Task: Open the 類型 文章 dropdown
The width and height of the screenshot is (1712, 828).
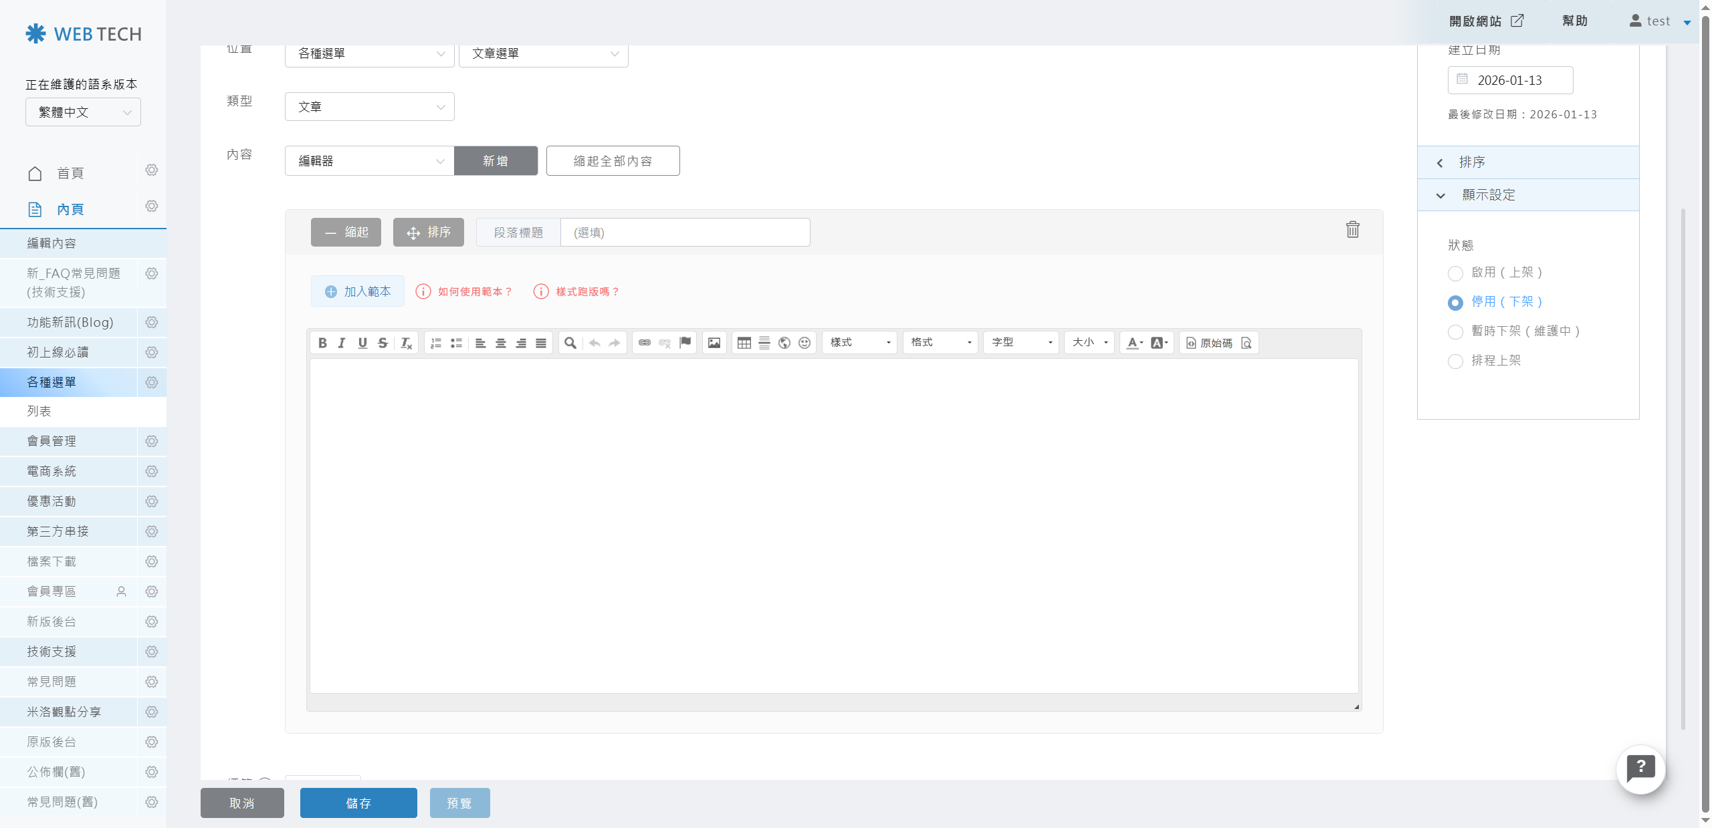Action: coord(369,107)
